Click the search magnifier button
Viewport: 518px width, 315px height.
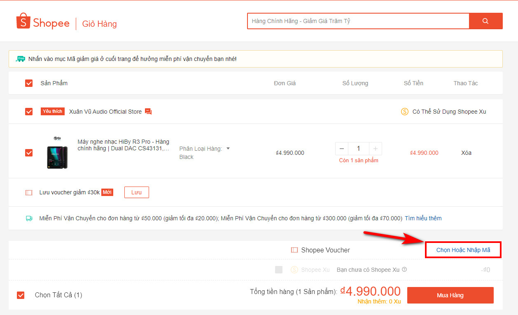coord(486,21)
